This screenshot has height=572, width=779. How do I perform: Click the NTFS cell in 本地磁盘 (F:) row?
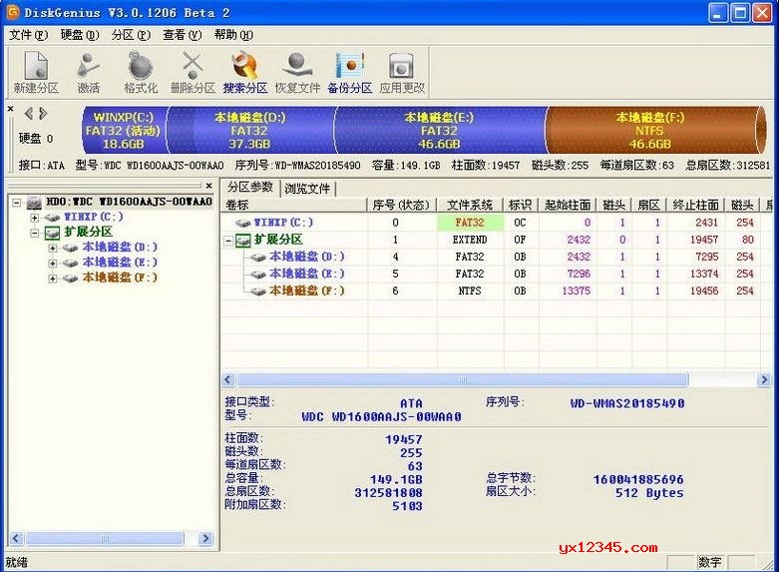[470, 290]
